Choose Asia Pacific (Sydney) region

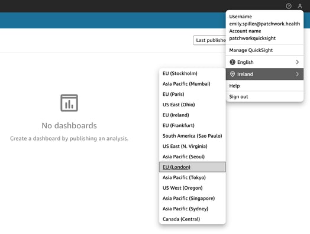click(192, 209)
